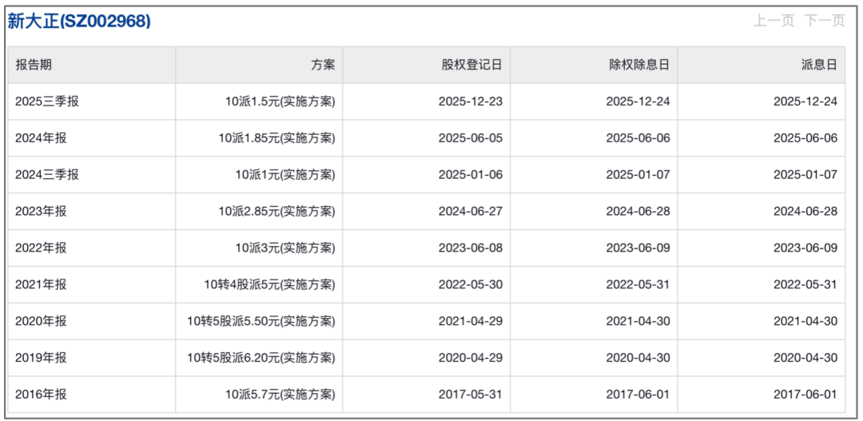Click the 10转5股派5.50元(实施方案) plan cell
Image resolution: width=863 pixels, height=421 pixels.
[261, 321]
